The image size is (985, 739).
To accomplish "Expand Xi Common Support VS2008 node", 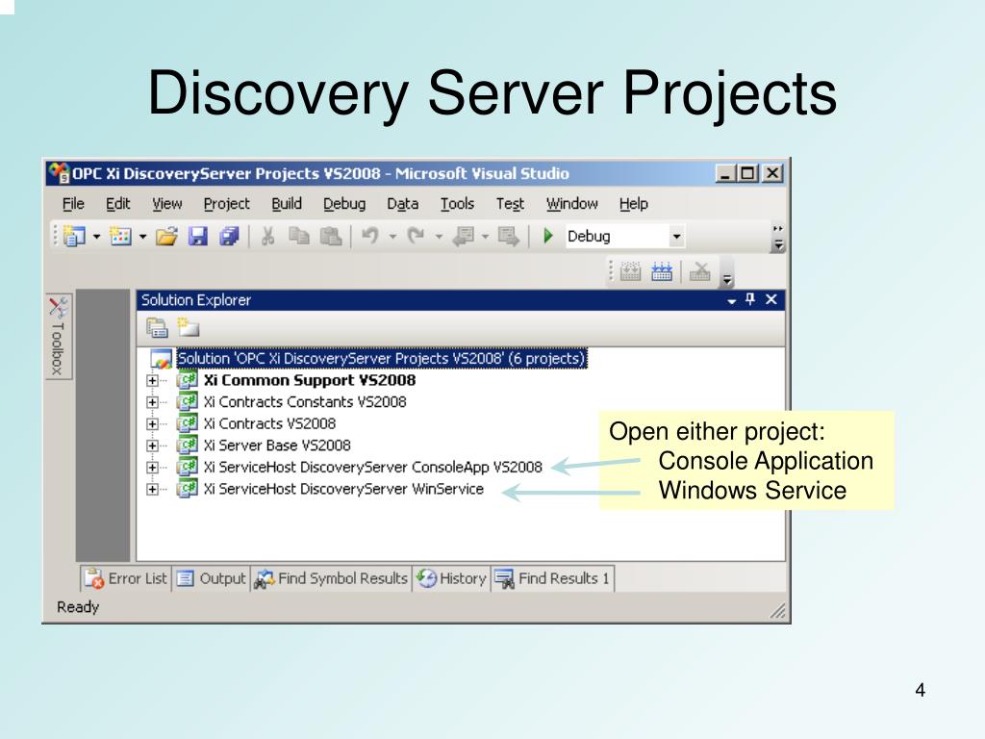I will click(152, 380).
